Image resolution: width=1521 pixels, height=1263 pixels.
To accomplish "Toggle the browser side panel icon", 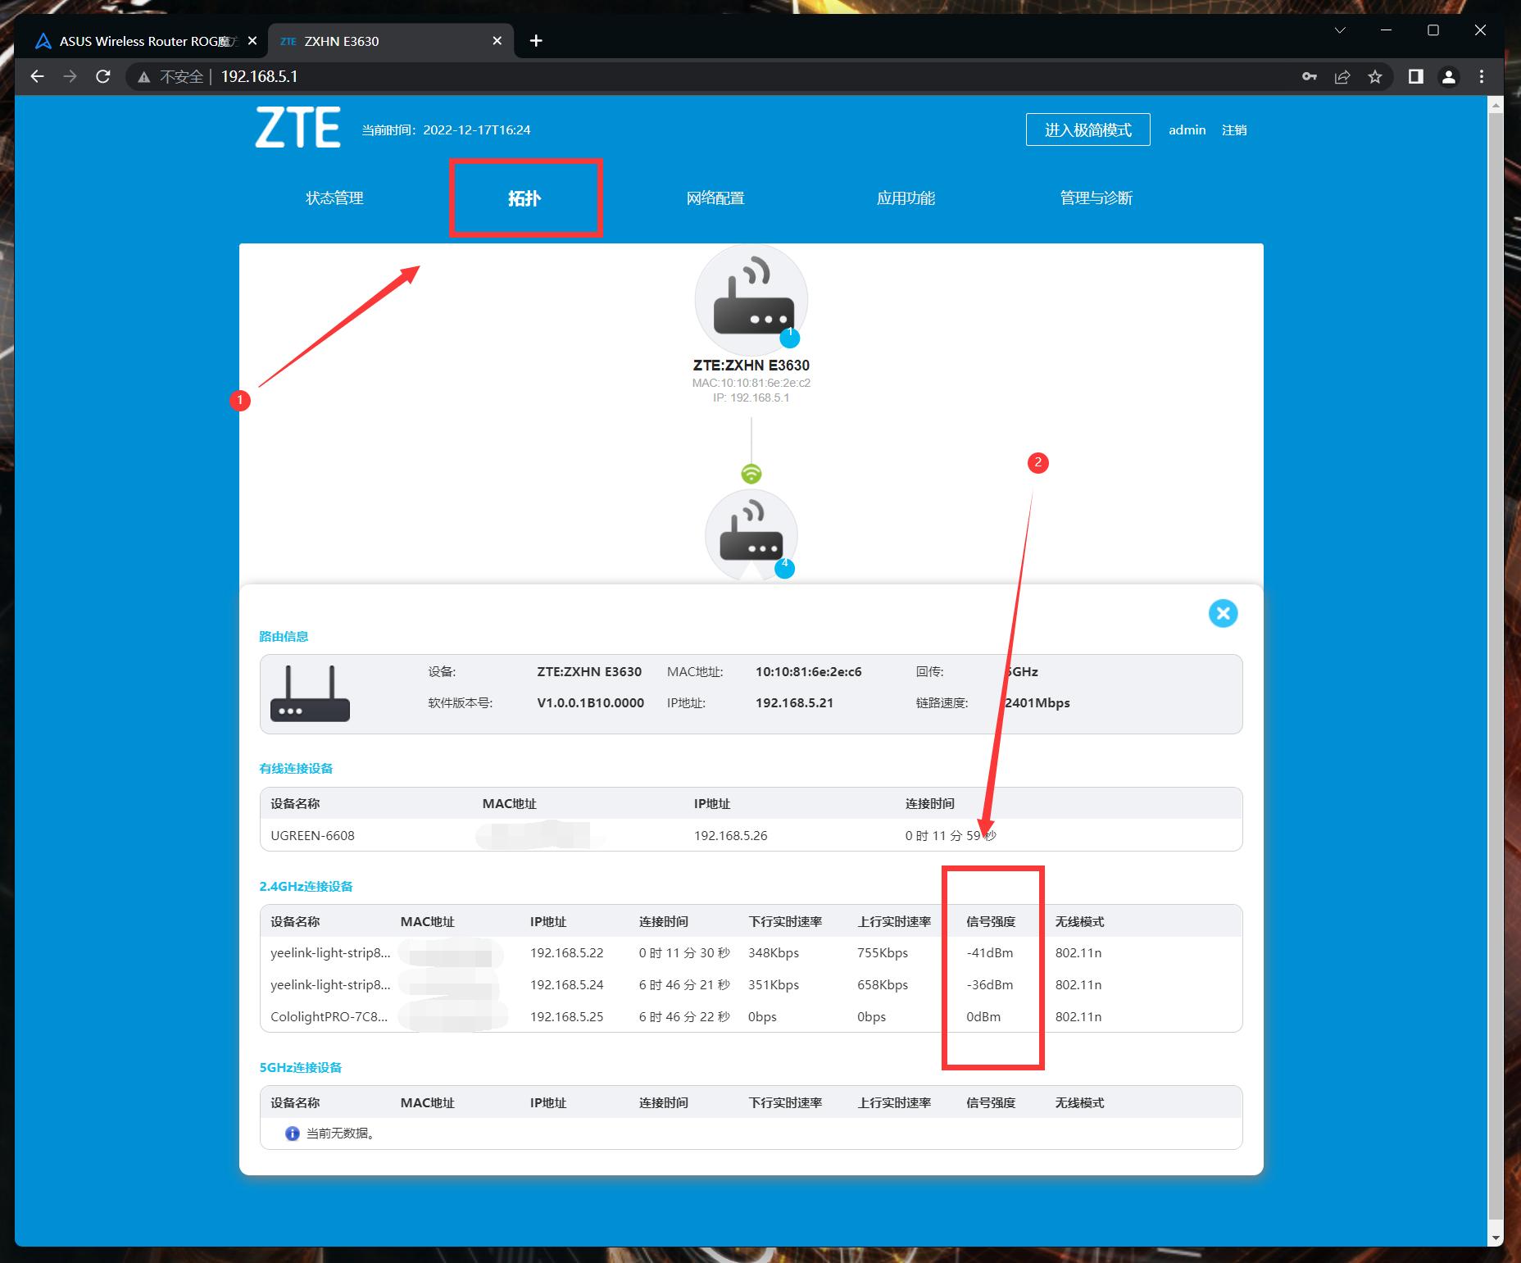I will (x=1415, y=76).
